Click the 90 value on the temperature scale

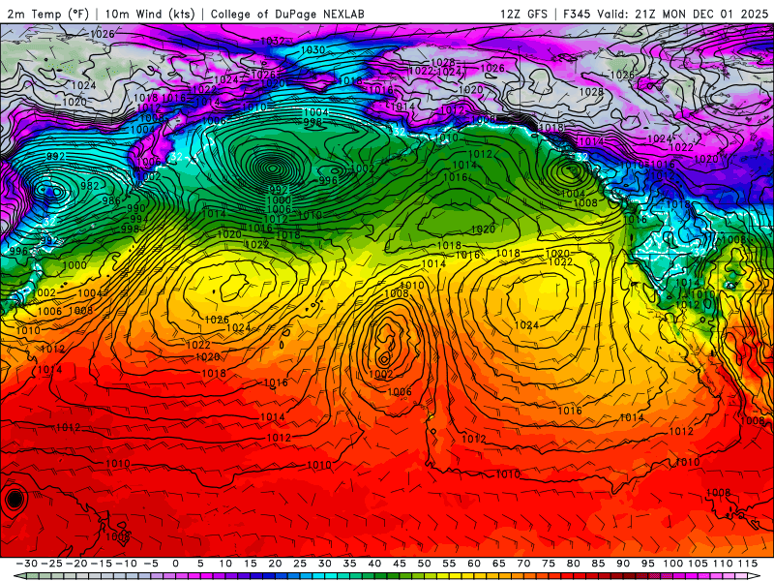(x=623, y=564)
